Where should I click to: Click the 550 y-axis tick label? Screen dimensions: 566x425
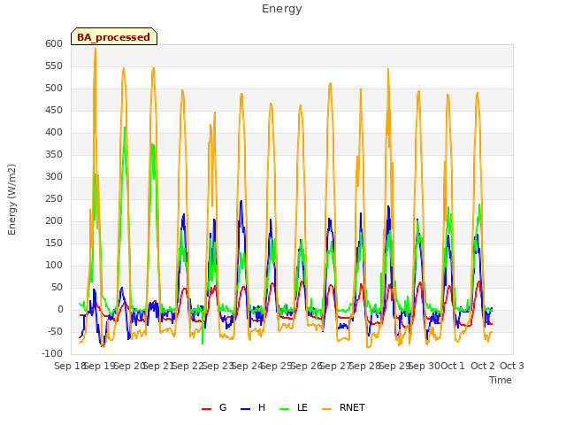tap(54, 66)
